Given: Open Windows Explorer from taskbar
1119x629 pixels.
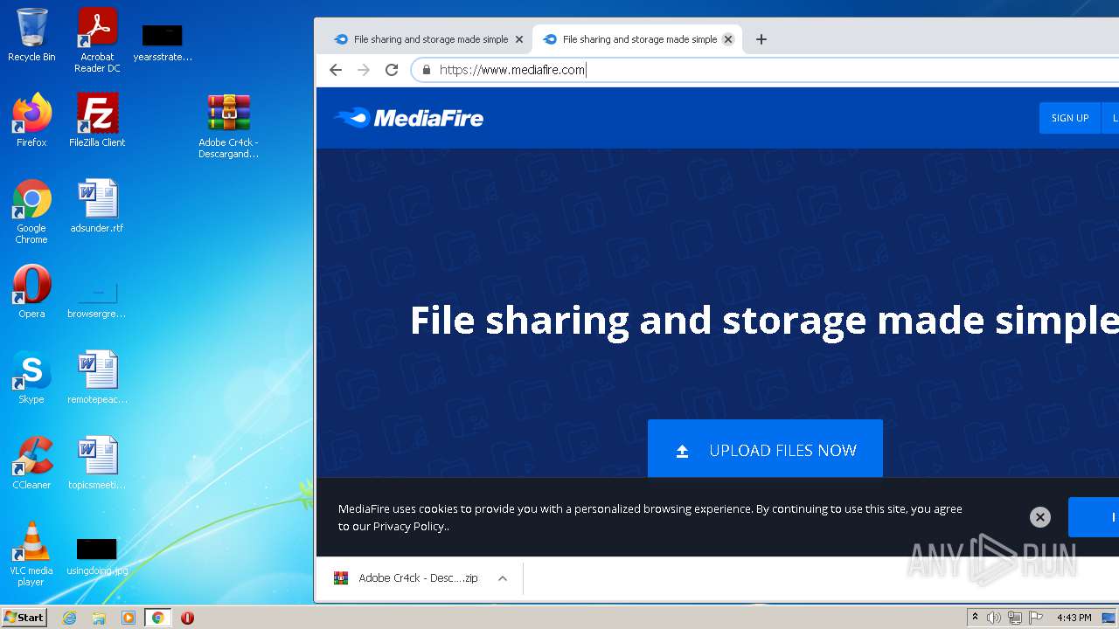Looking at the screenshot, I should point(99,618).
